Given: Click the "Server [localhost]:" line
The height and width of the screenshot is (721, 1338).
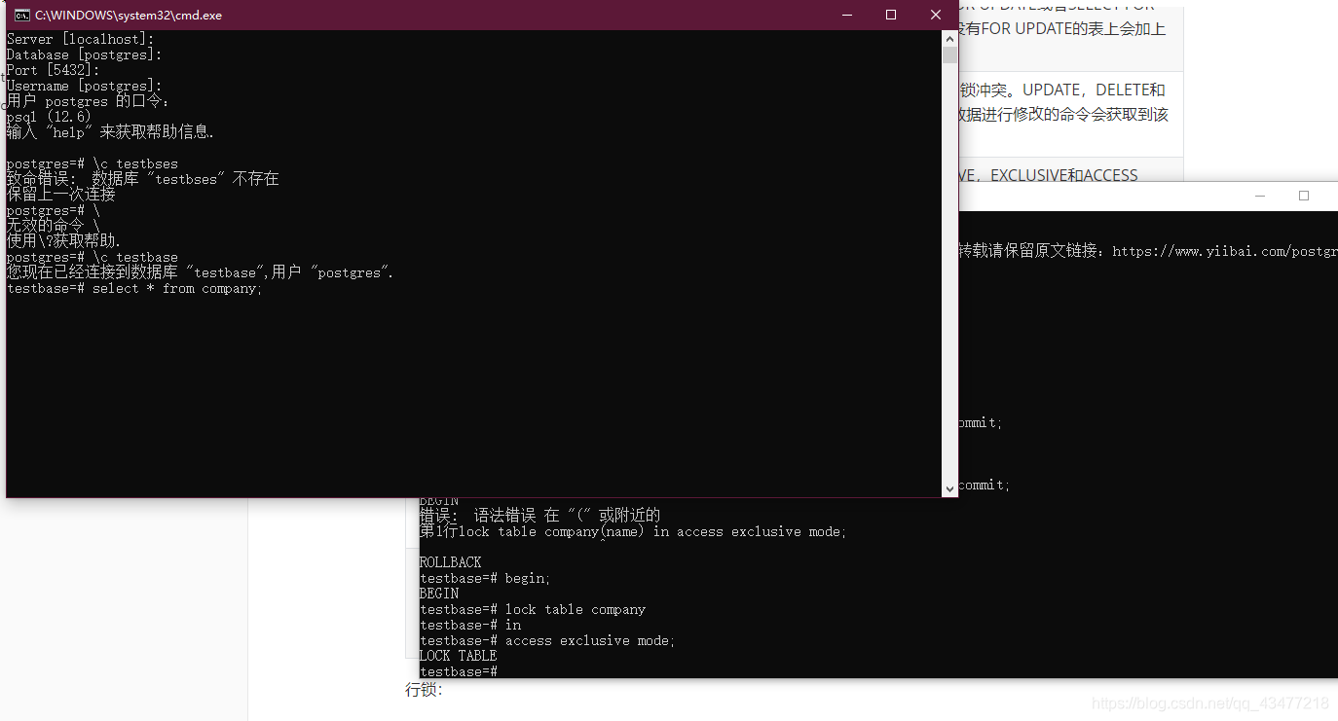Looking at the screenshot, I should tap(80, 40).
